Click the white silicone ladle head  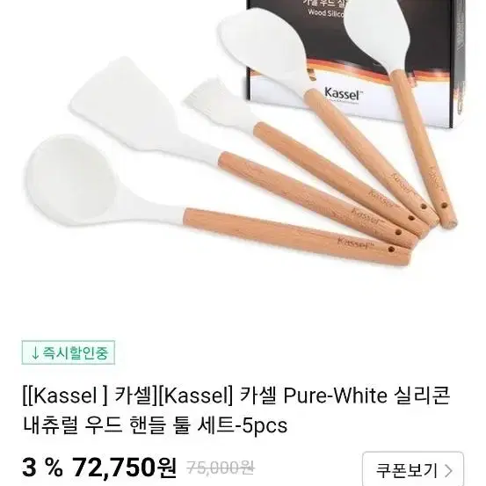(x=69, y=180)
